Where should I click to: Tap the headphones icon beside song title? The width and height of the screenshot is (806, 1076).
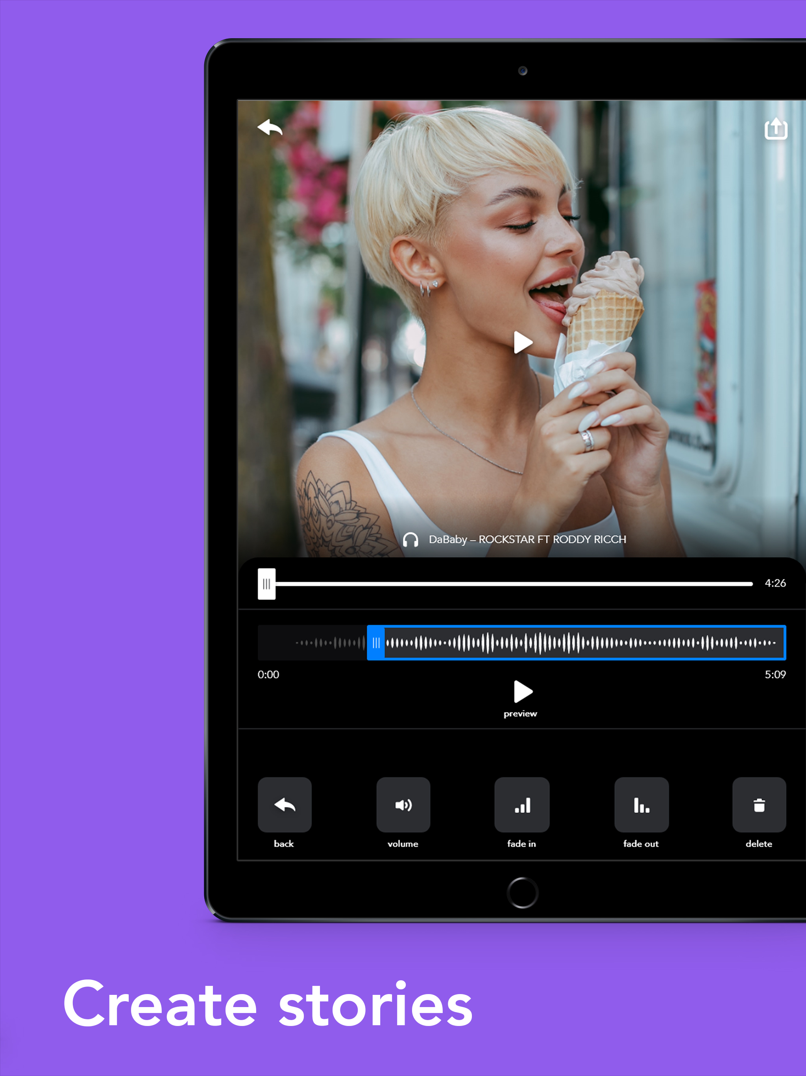pyautogui.click(x=410, y=540)
